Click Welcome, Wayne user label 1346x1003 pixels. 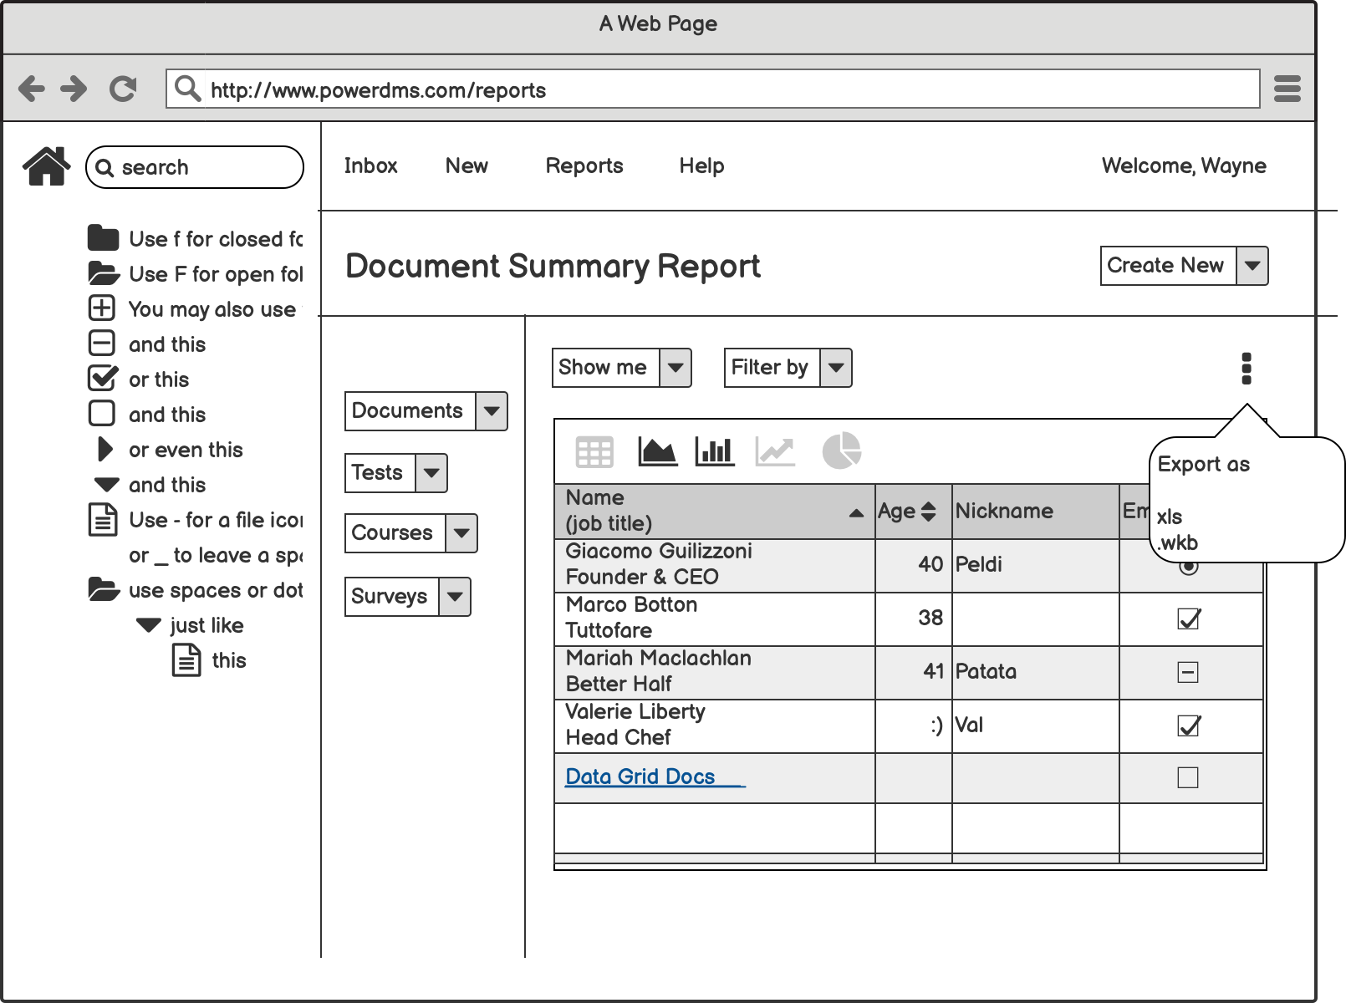pos(1184,165)
